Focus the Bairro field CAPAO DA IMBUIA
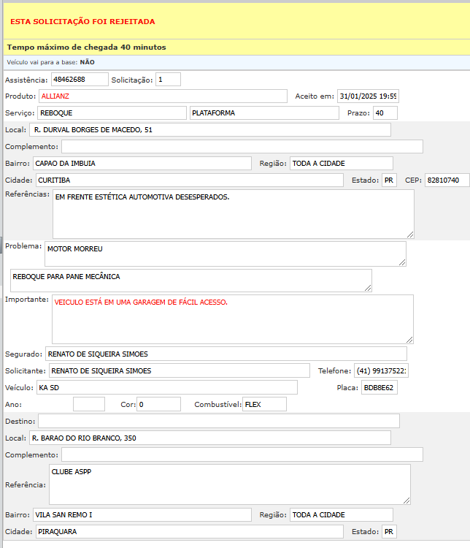Image resolution: width=470 pixels, height=548 pixels. tap(143, 163)
